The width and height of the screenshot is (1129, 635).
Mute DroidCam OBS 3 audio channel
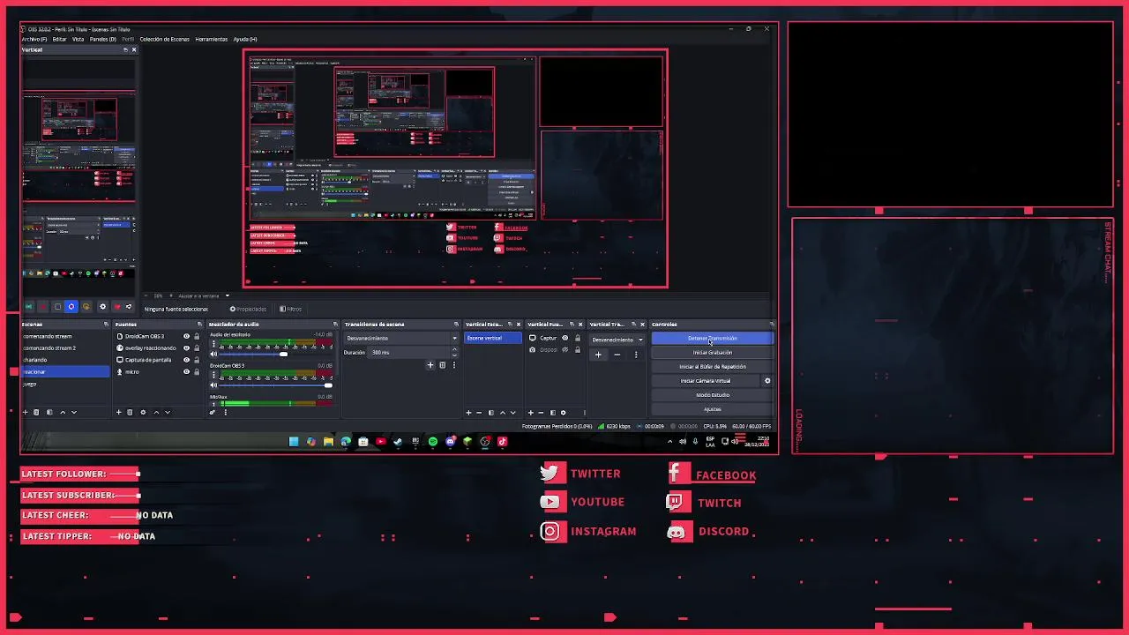tap(213, 385)
